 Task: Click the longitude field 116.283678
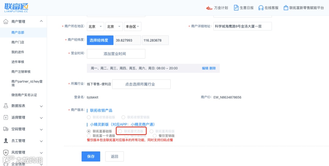point(155,40)
